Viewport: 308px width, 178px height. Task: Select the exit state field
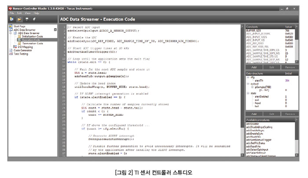coord(257,100)
